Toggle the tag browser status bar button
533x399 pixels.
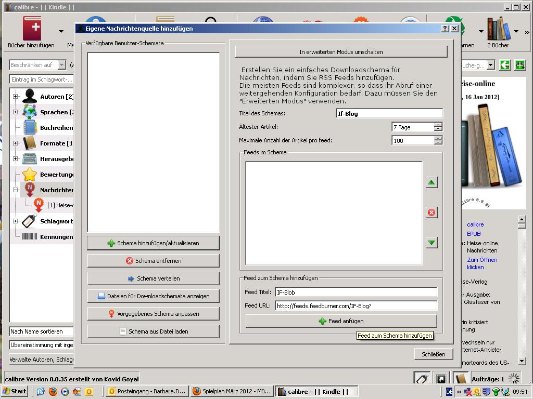coord(422,379)
